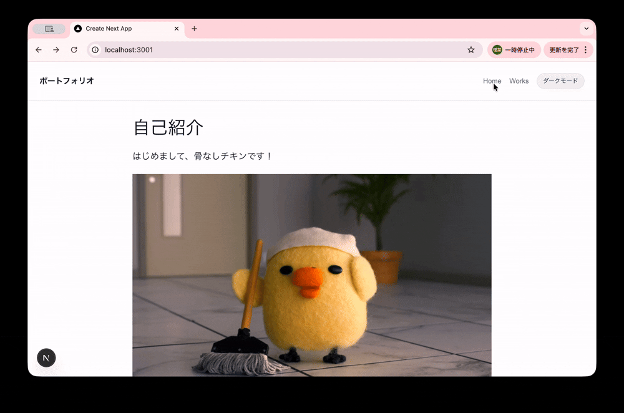Open a new tab with plus icon
624x413 pixels.
coord(194,29)
